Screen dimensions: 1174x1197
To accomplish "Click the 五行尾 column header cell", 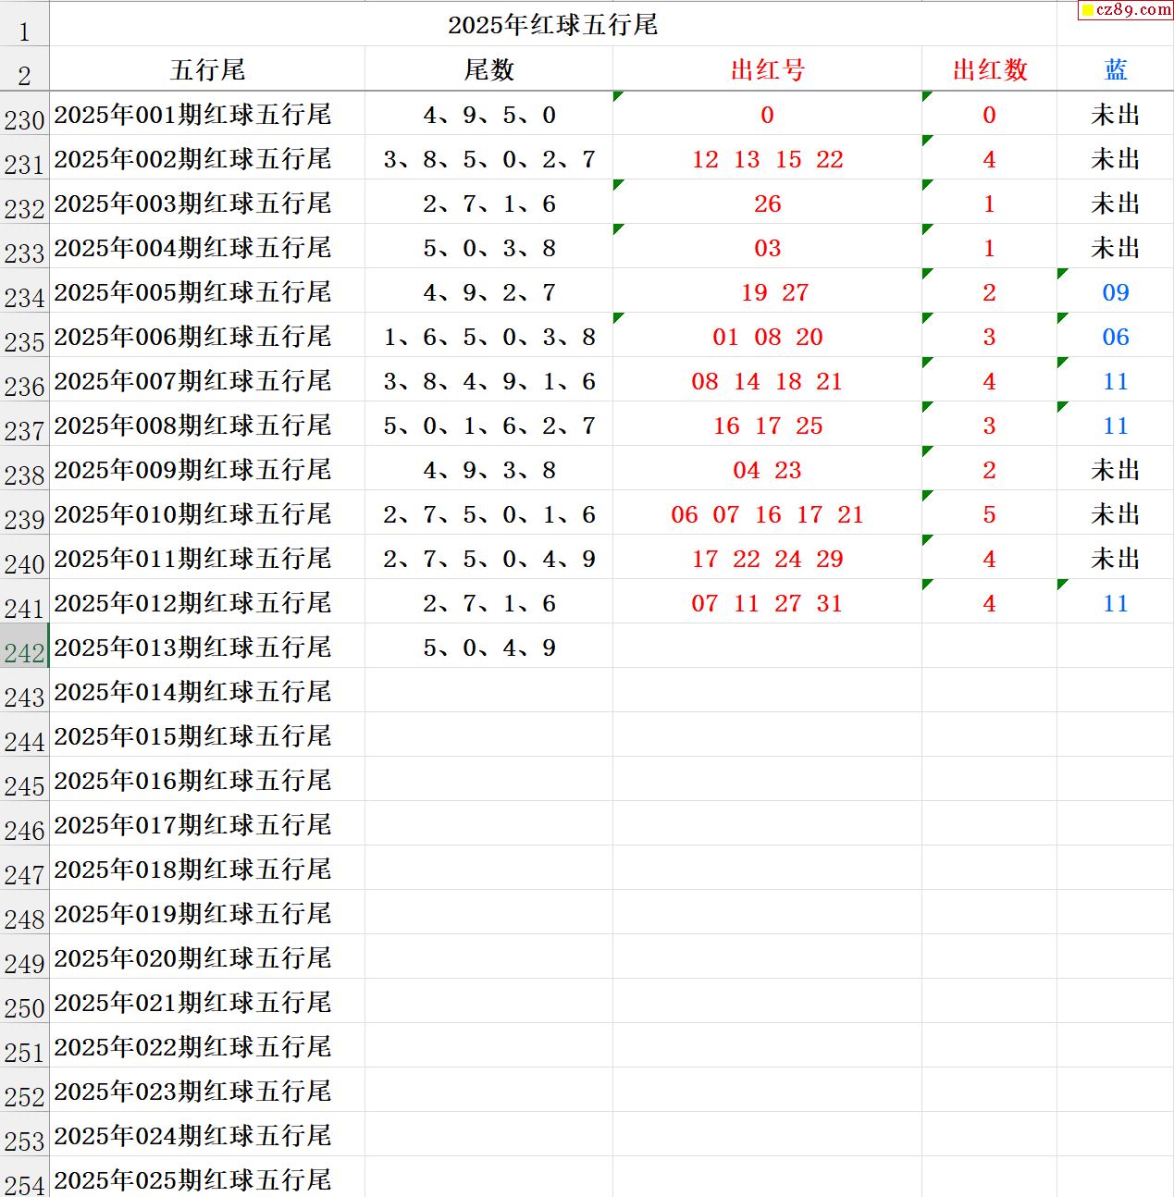I will pos(207,70).
